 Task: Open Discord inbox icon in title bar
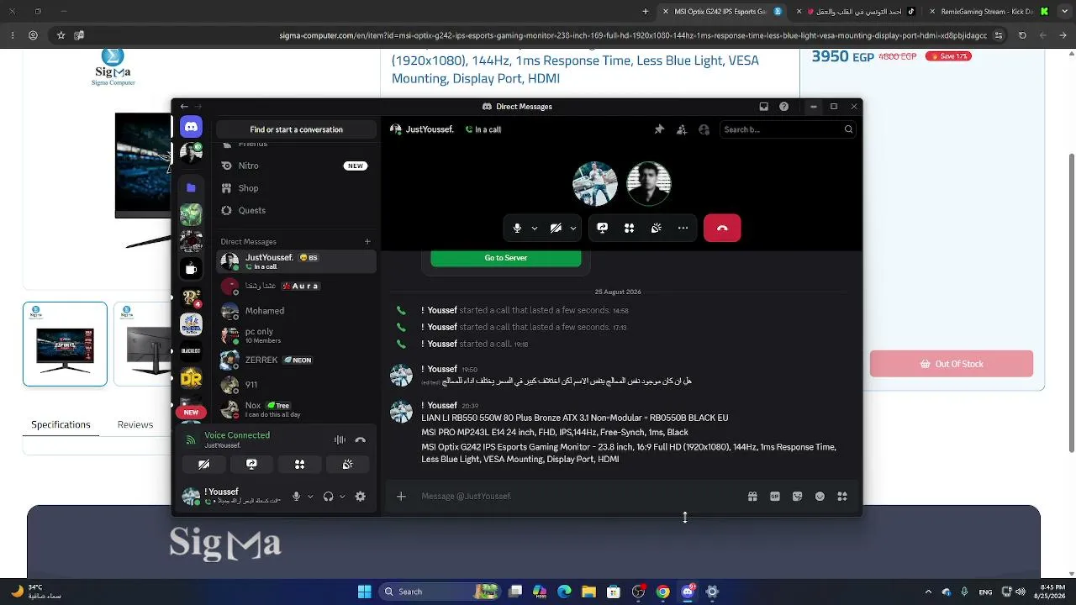click(763, 107)
